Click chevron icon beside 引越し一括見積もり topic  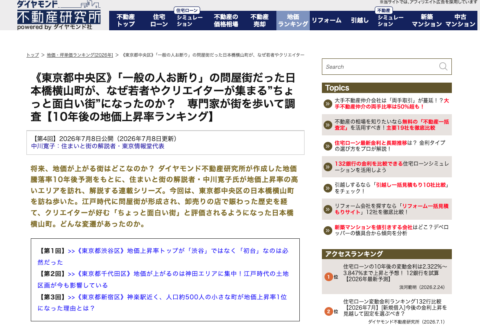(x=328, y=188)
